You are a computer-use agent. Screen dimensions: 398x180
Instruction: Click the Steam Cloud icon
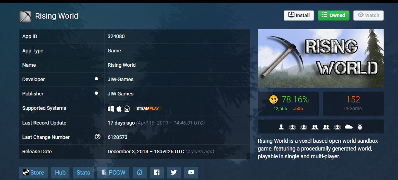348,127
